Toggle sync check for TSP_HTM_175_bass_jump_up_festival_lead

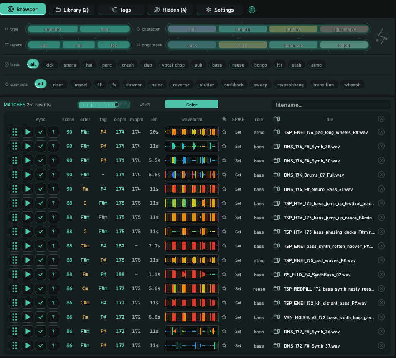(41, 203)
